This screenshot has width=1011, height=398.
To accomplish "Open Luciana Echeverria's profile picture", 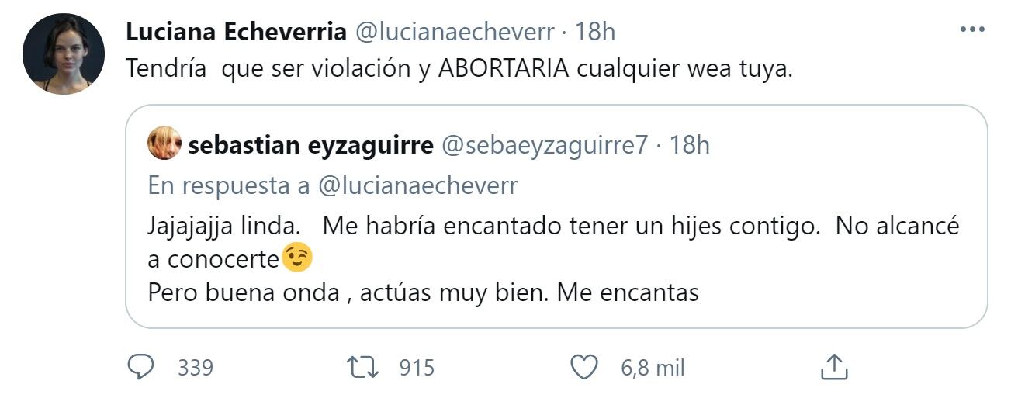I will pyautogui.click(x=64, y=54).
